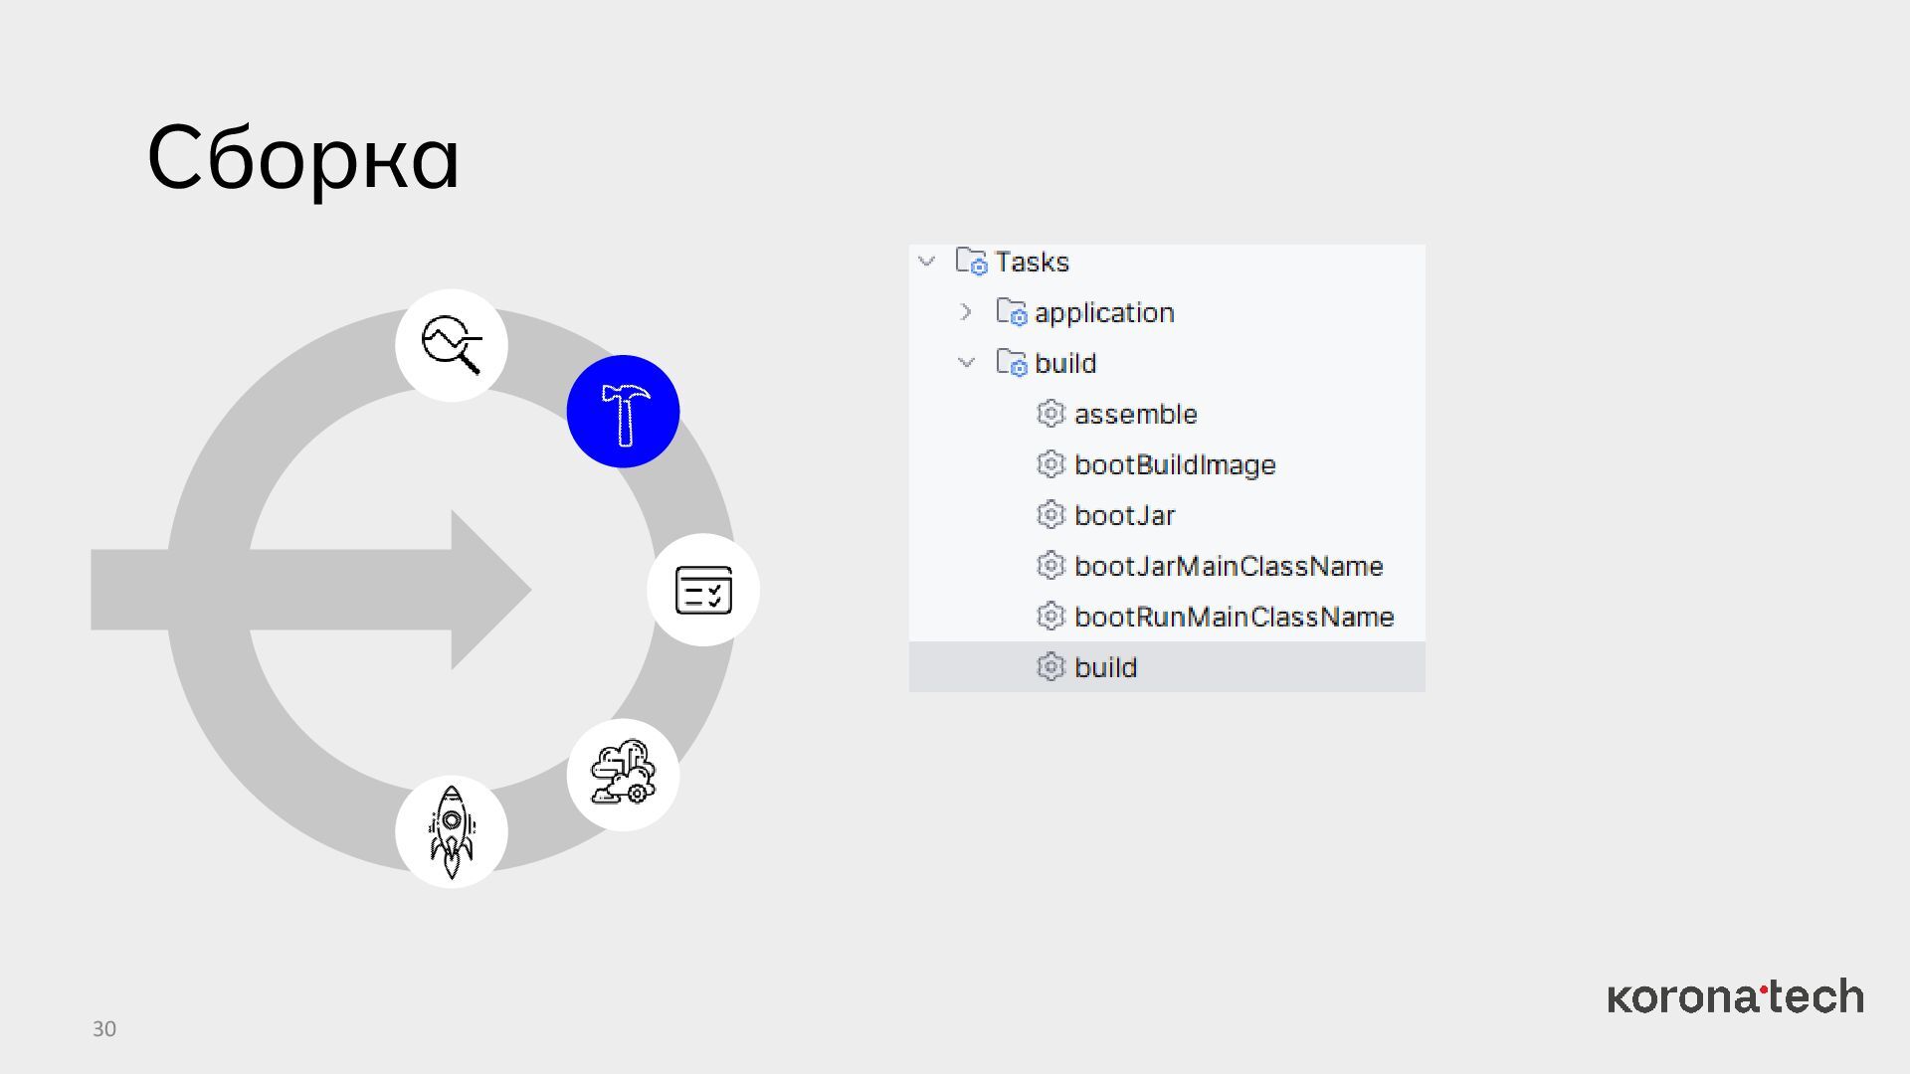Select the bootRunMainClassName task
The width and height of the screenshot is (1910, 1074).
(x=1234, y=617)
